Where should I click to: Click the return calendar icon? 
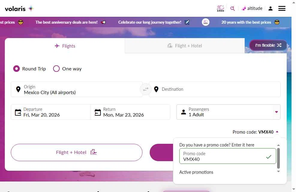(97, 112)
